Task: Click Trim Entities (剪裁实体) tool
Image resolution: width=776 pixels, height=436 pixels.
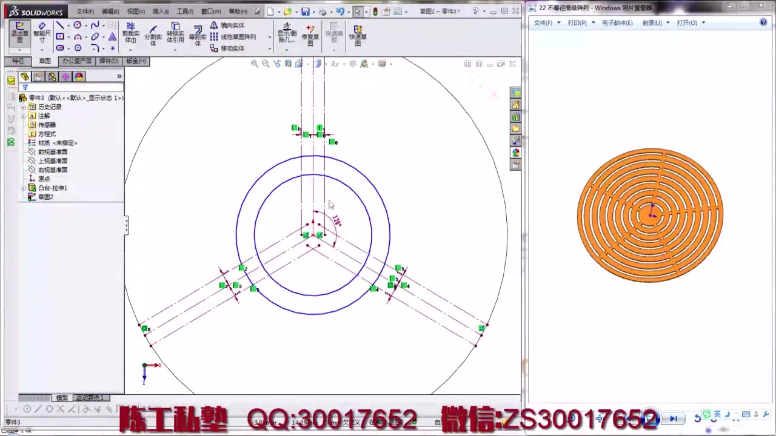Action: [130, 34]
